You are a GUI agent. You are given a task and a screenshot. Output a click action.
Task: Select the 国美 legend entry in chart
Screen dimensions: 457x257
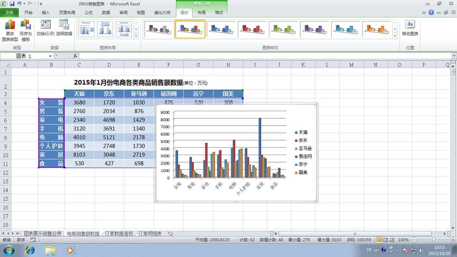coord(301,172)
